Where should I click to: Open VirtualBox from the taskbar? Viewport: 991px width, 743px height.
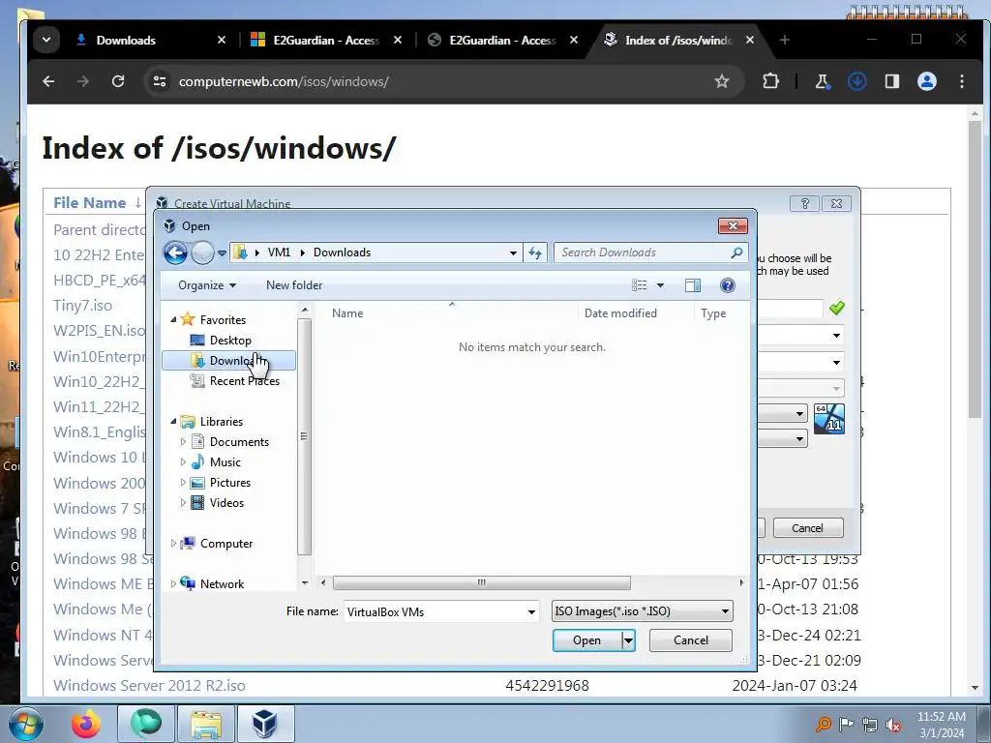[265, 724]
